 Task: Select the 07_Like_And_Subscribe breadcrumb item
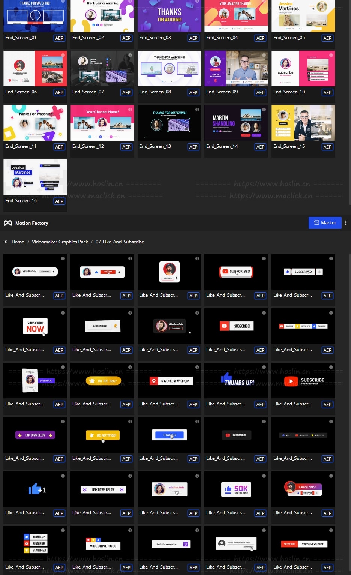(x=120, y=242)
